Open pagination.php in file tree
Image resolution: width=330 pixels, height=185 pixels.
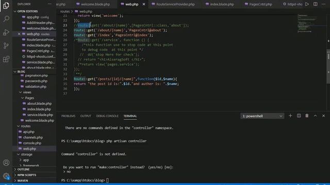(35, 76)
